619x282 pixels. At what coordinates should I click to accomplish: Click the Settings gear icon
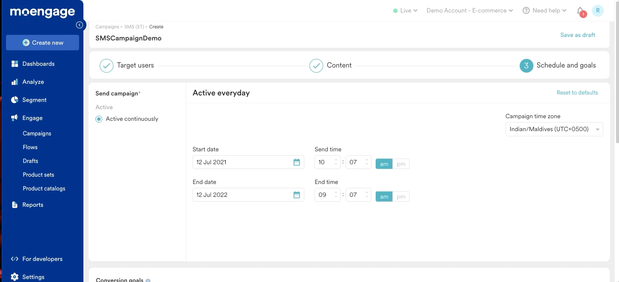click(x=15, y=277)
